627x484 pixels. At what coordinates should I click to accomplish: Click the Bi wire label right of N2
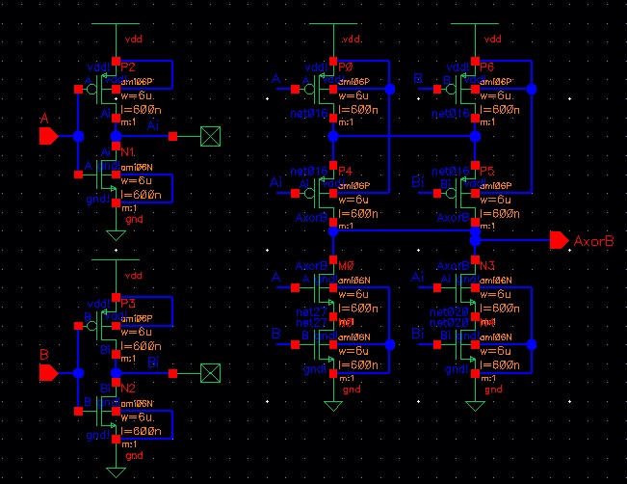153,363
